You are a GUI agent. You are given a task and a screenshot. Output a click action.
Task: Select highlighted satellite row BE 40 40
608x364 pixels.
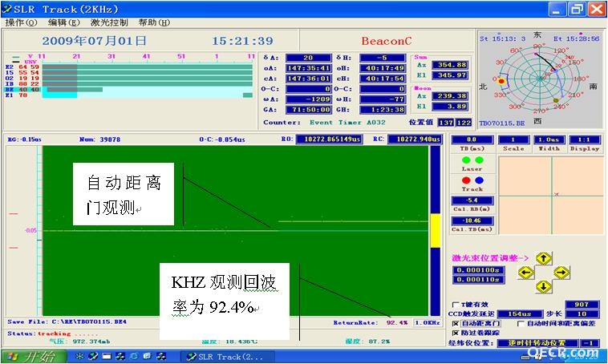pos(128,90)
